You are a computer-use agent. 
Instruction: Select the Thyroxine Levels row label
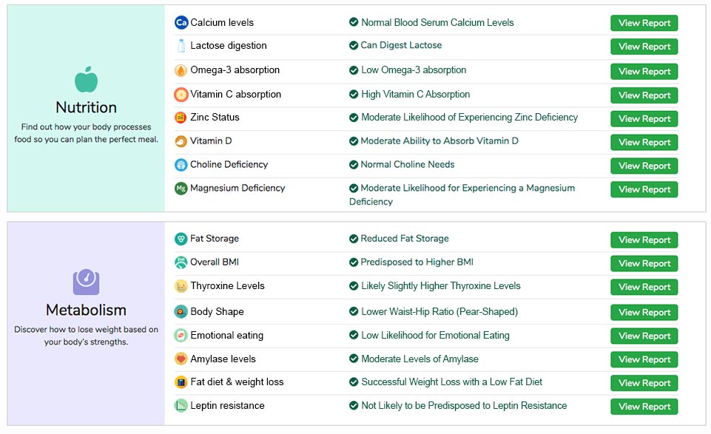pyautogui.click(x=227, y=286)
